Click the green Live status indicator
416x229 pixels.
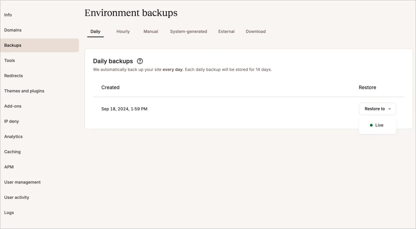point(371,125)
